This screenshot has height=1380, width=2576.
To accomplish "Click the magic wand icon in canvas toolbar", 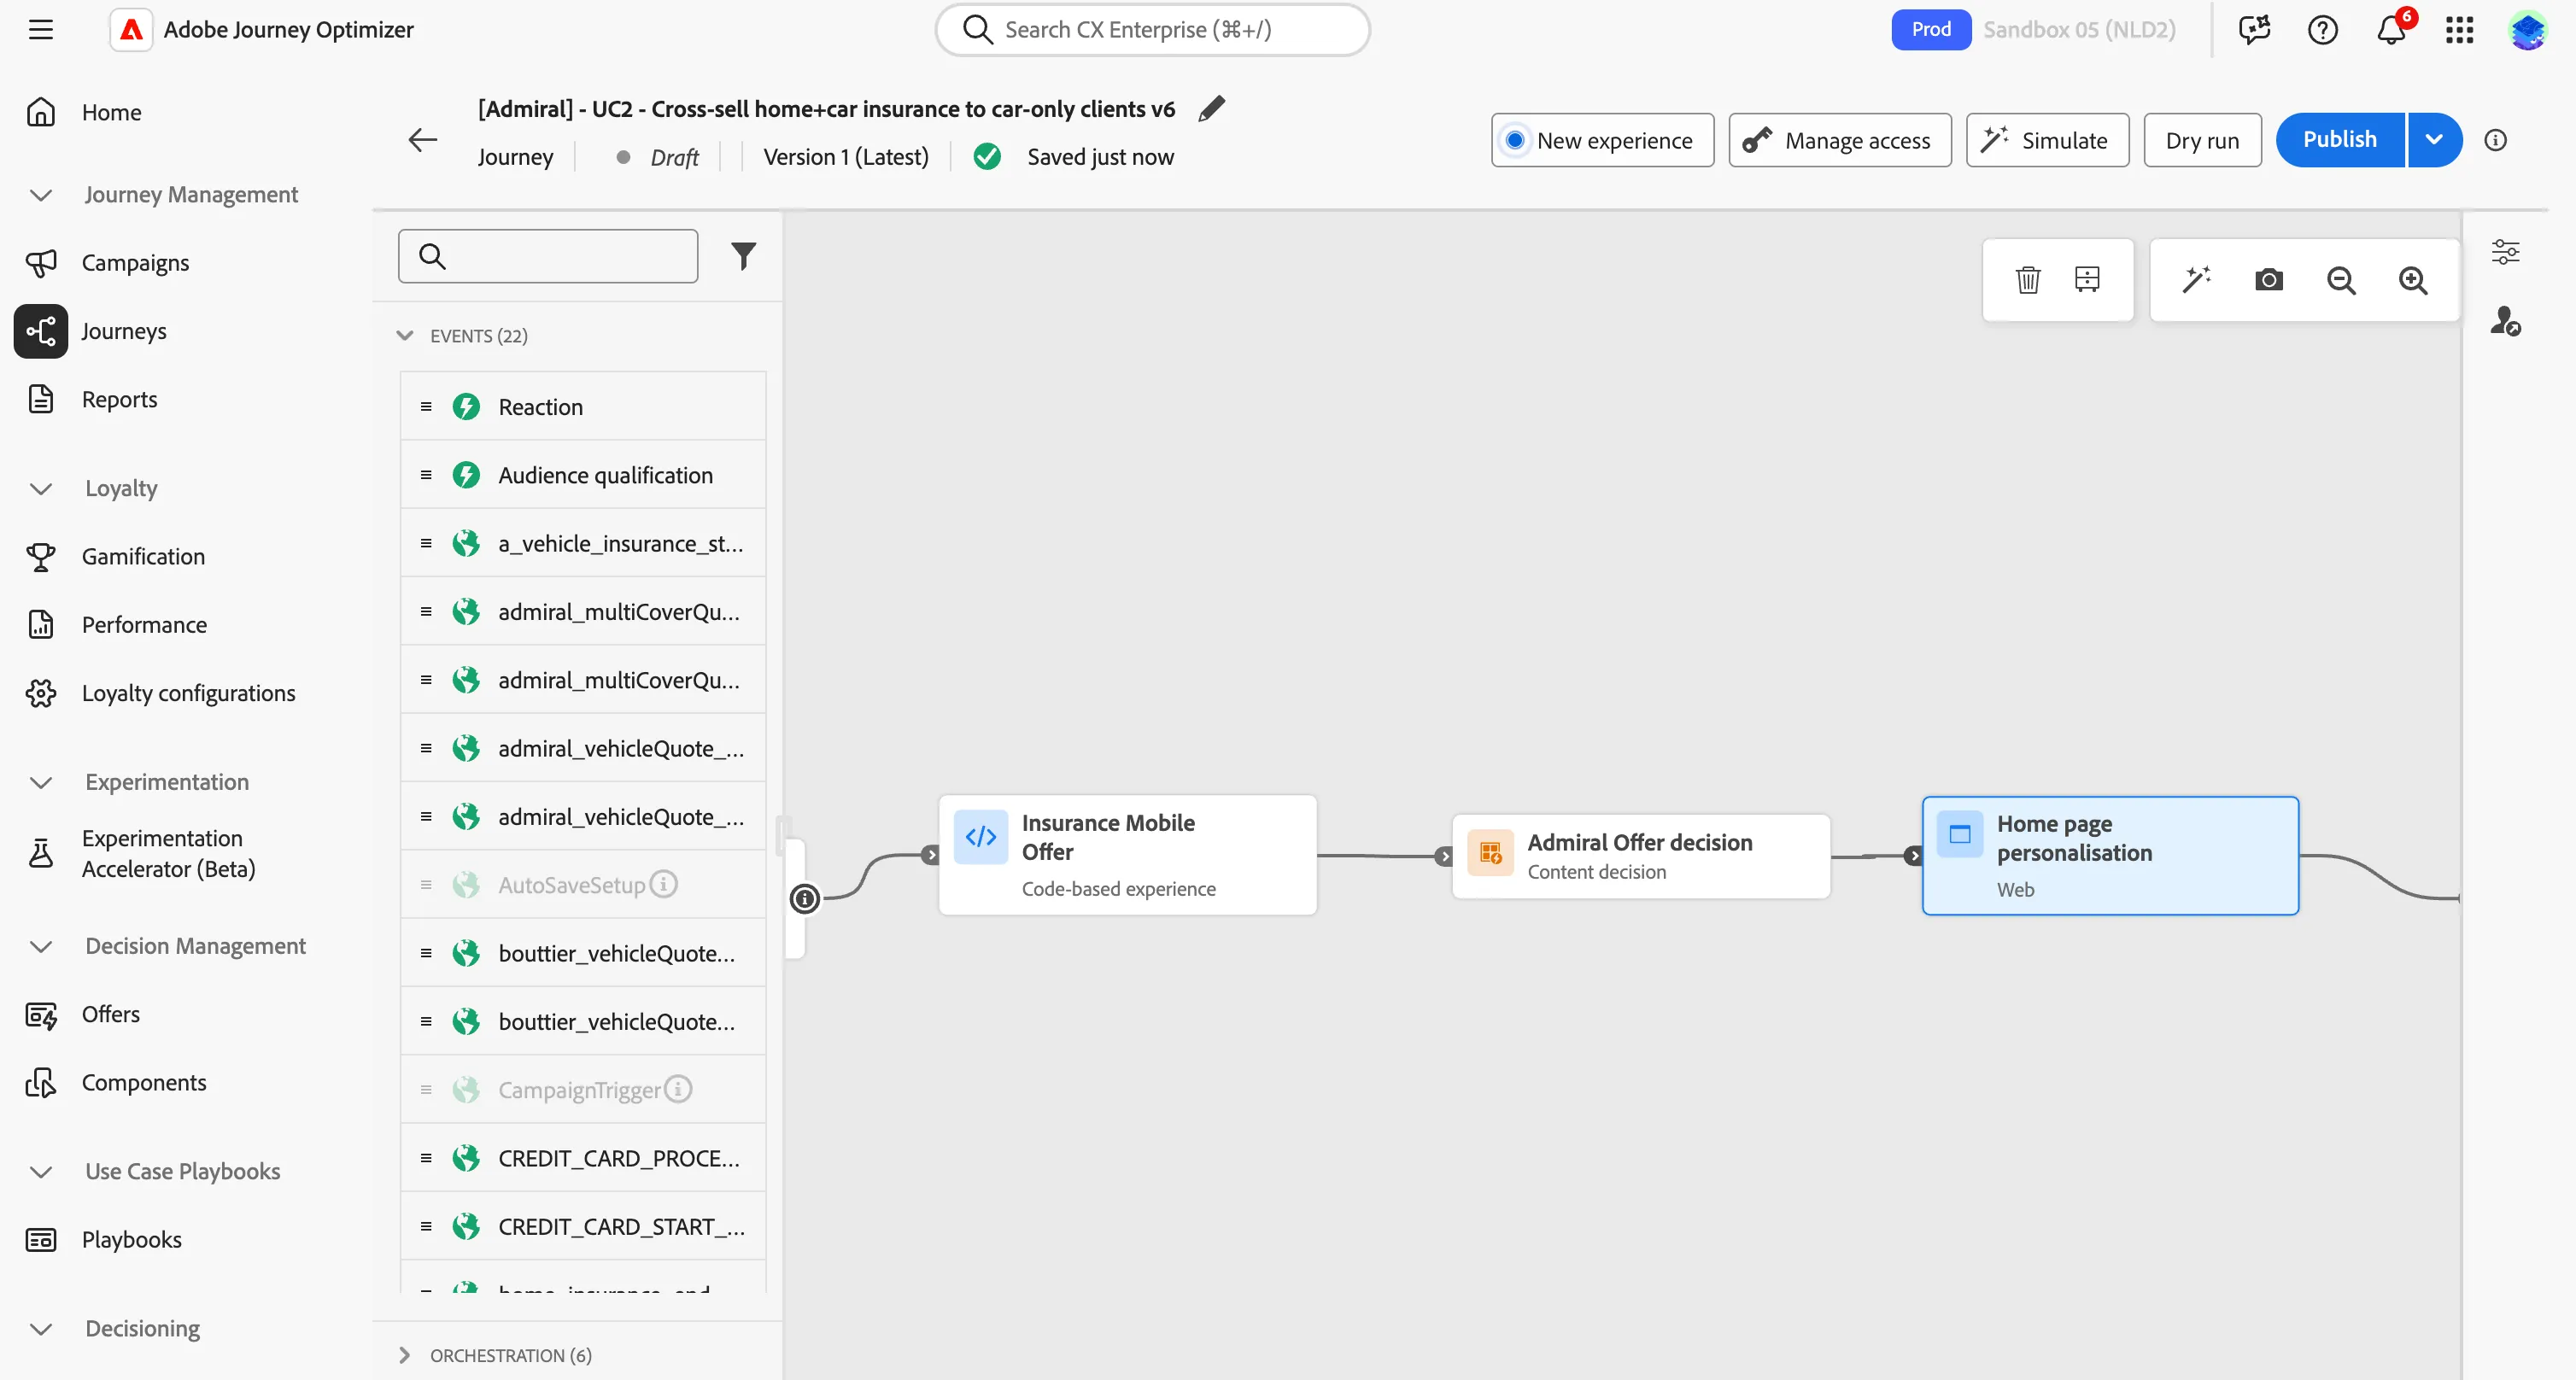I will click(x=2196, y=280).
